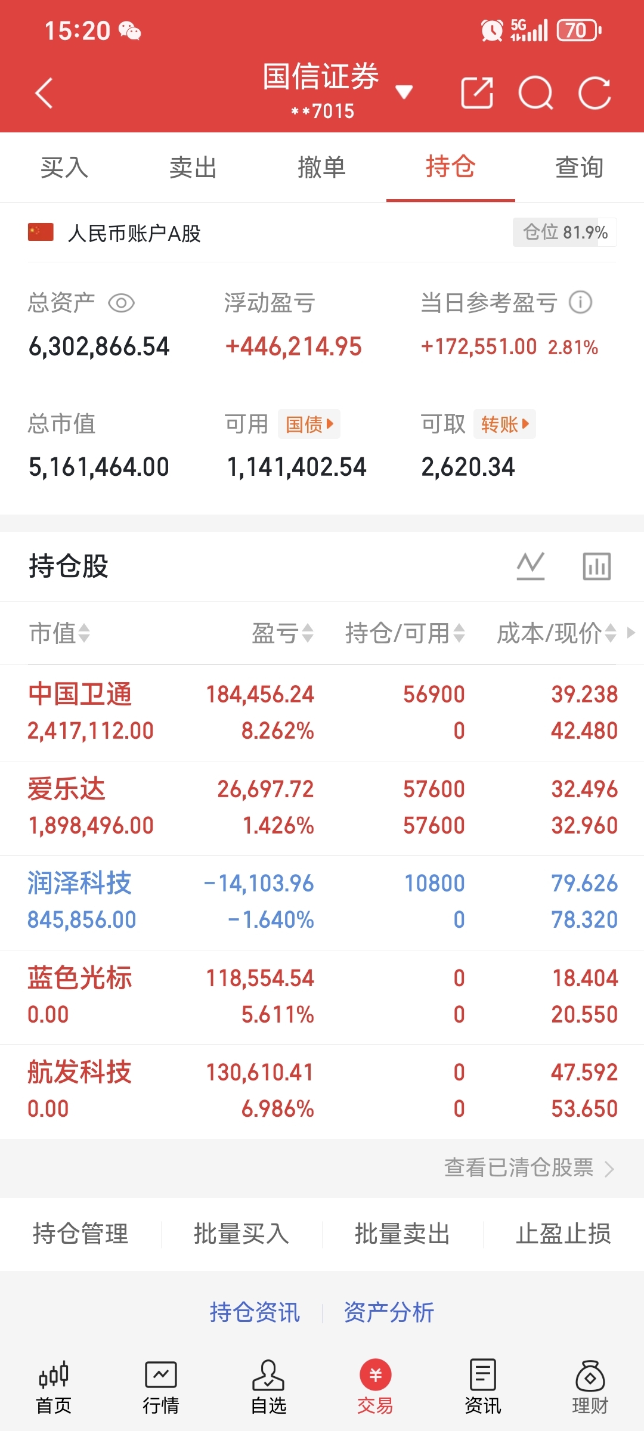The height and width of the screenshot is (1431, 644).
Task: Tap the 批量卖出 button
Action: (x=402, y=1234)
